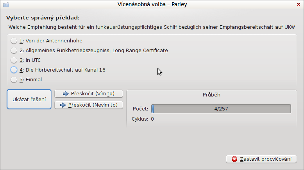304x170 pixels.
Task: Choose option 2 Allgemeines Funkbetriebszeugniss
Action: click(x=89, y=51)
